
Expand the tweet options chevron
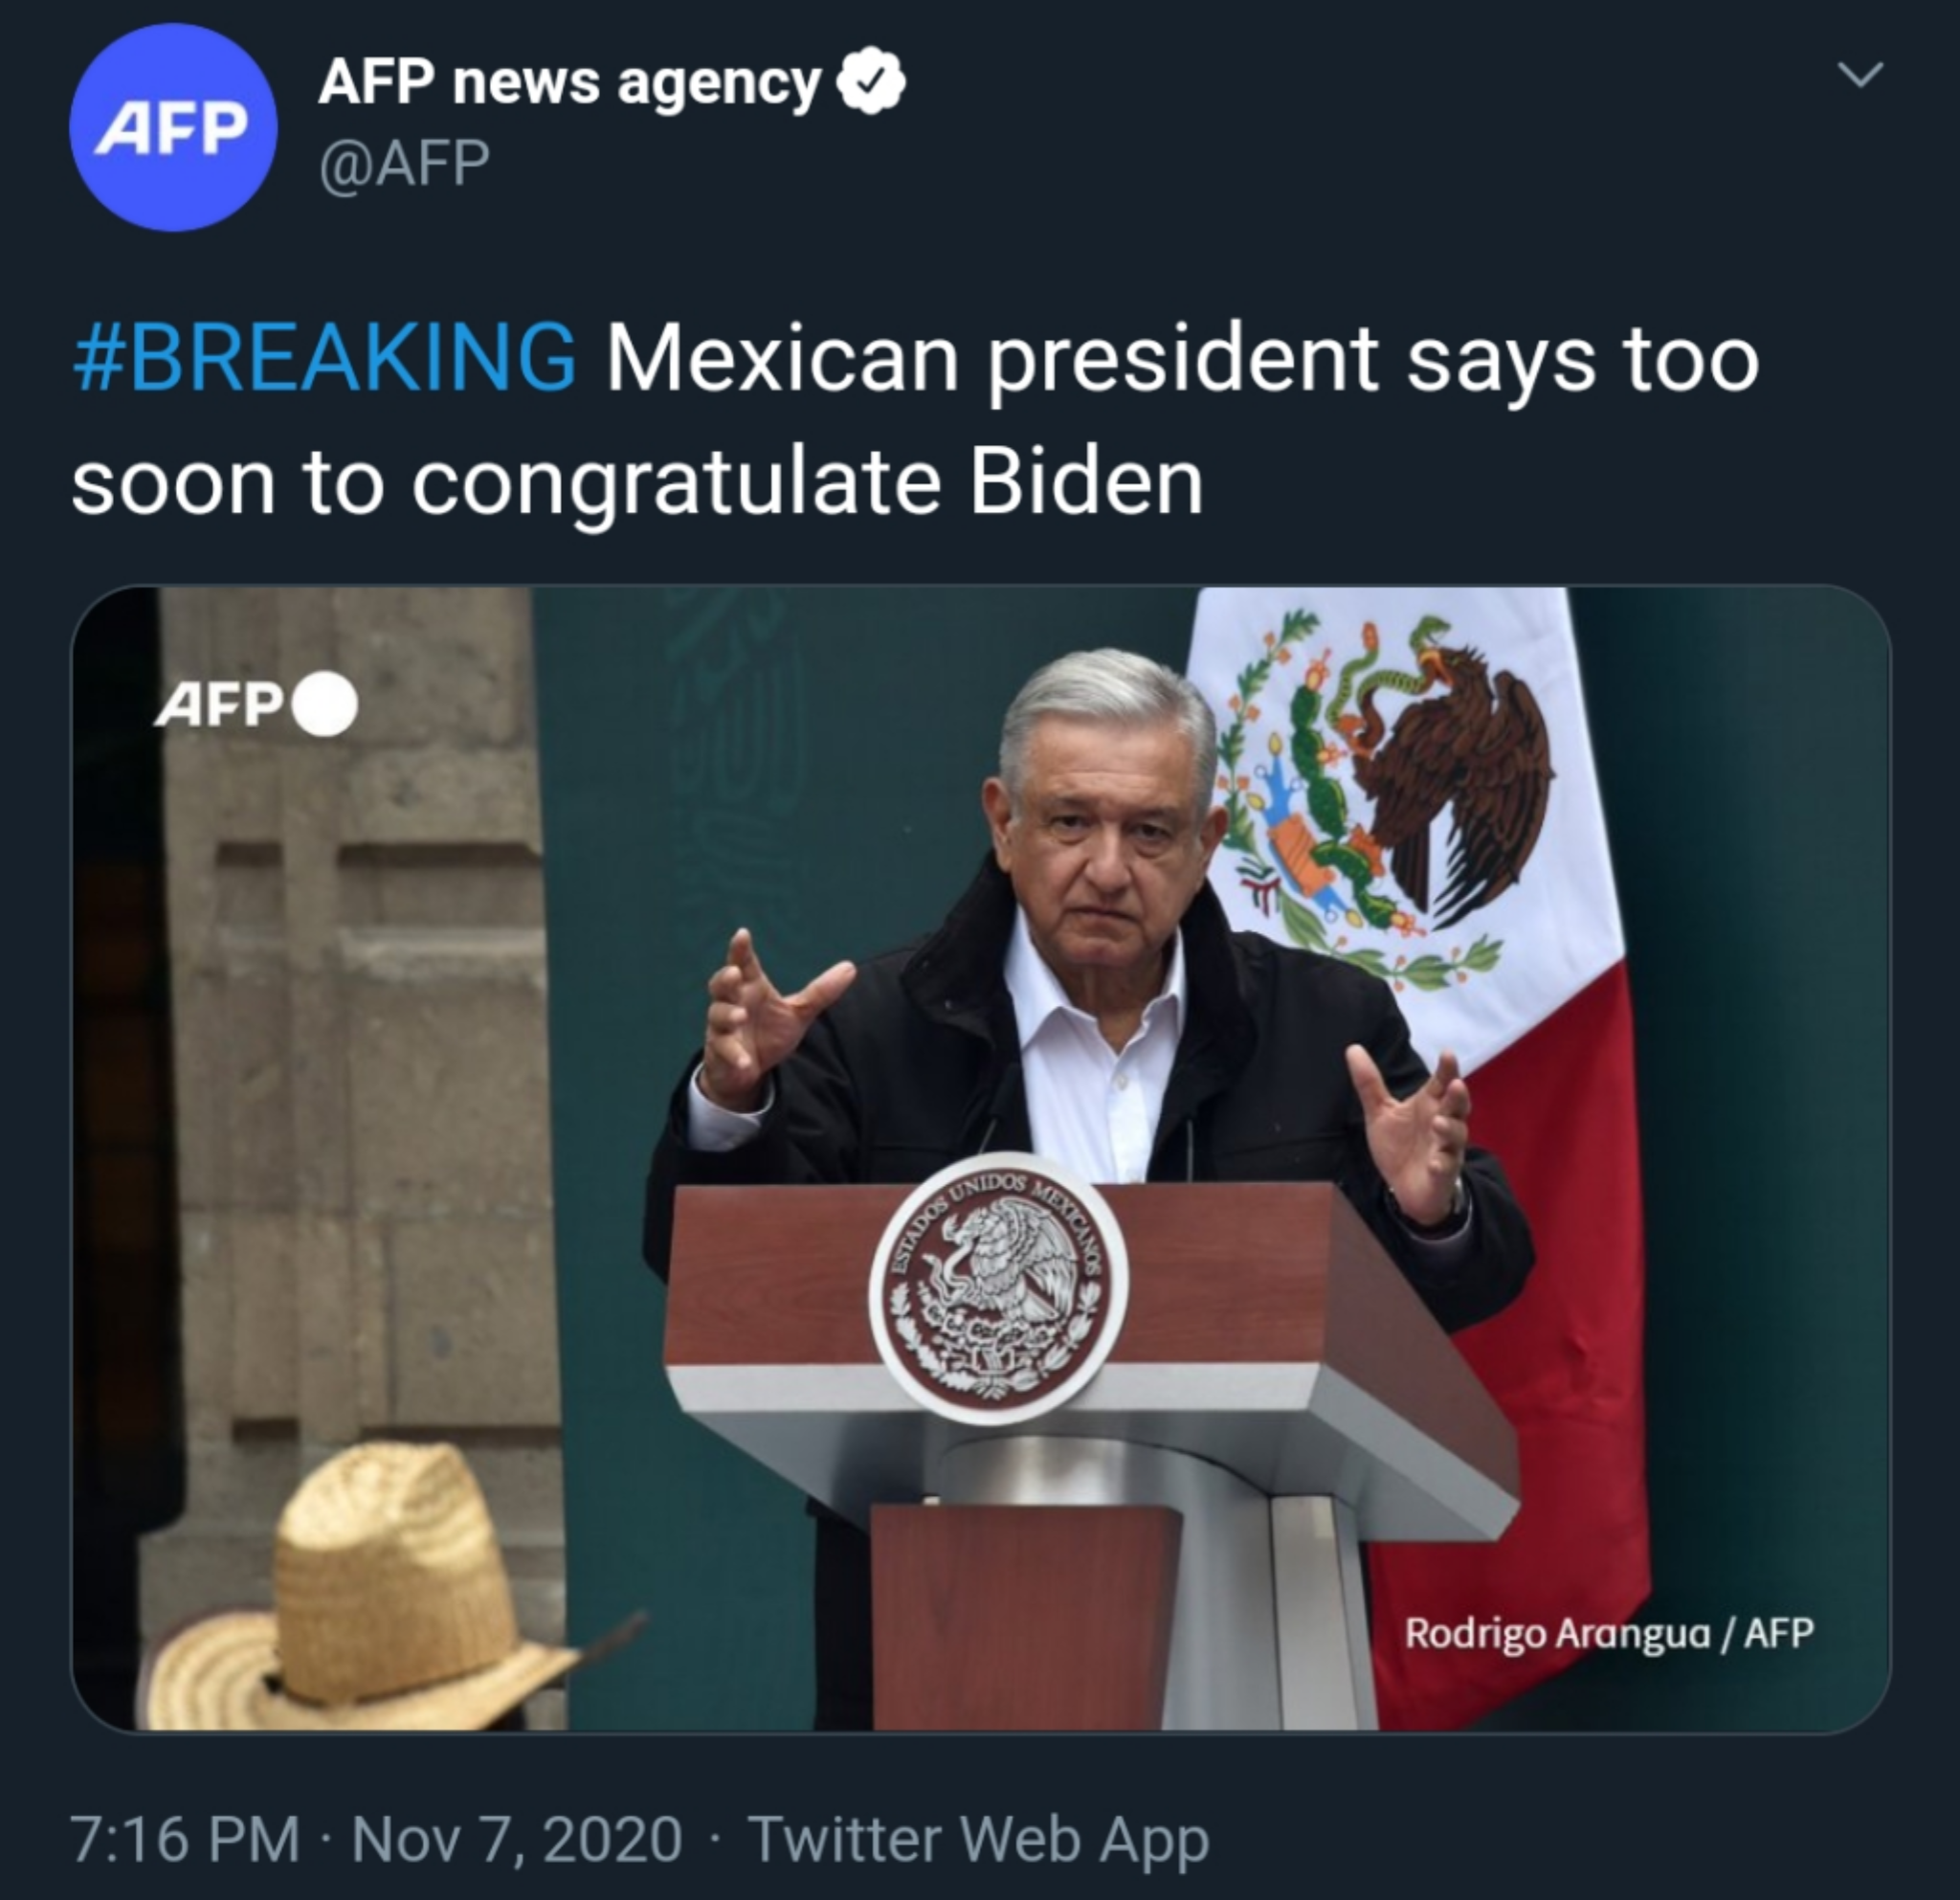(1861, 75)
